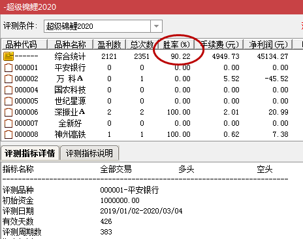The image size is (303, 239).
Task: Click initial capital value 1000000.00
Action: [120, 200]
